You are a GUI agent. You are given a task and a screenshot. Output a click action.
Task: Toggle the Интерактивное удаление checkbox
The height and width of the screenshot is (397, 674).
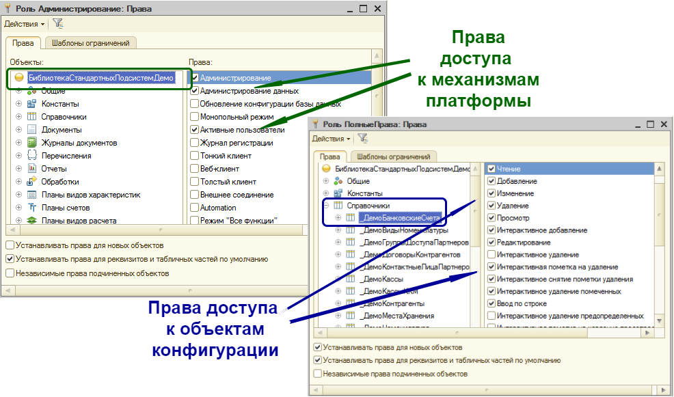(491, 254)
